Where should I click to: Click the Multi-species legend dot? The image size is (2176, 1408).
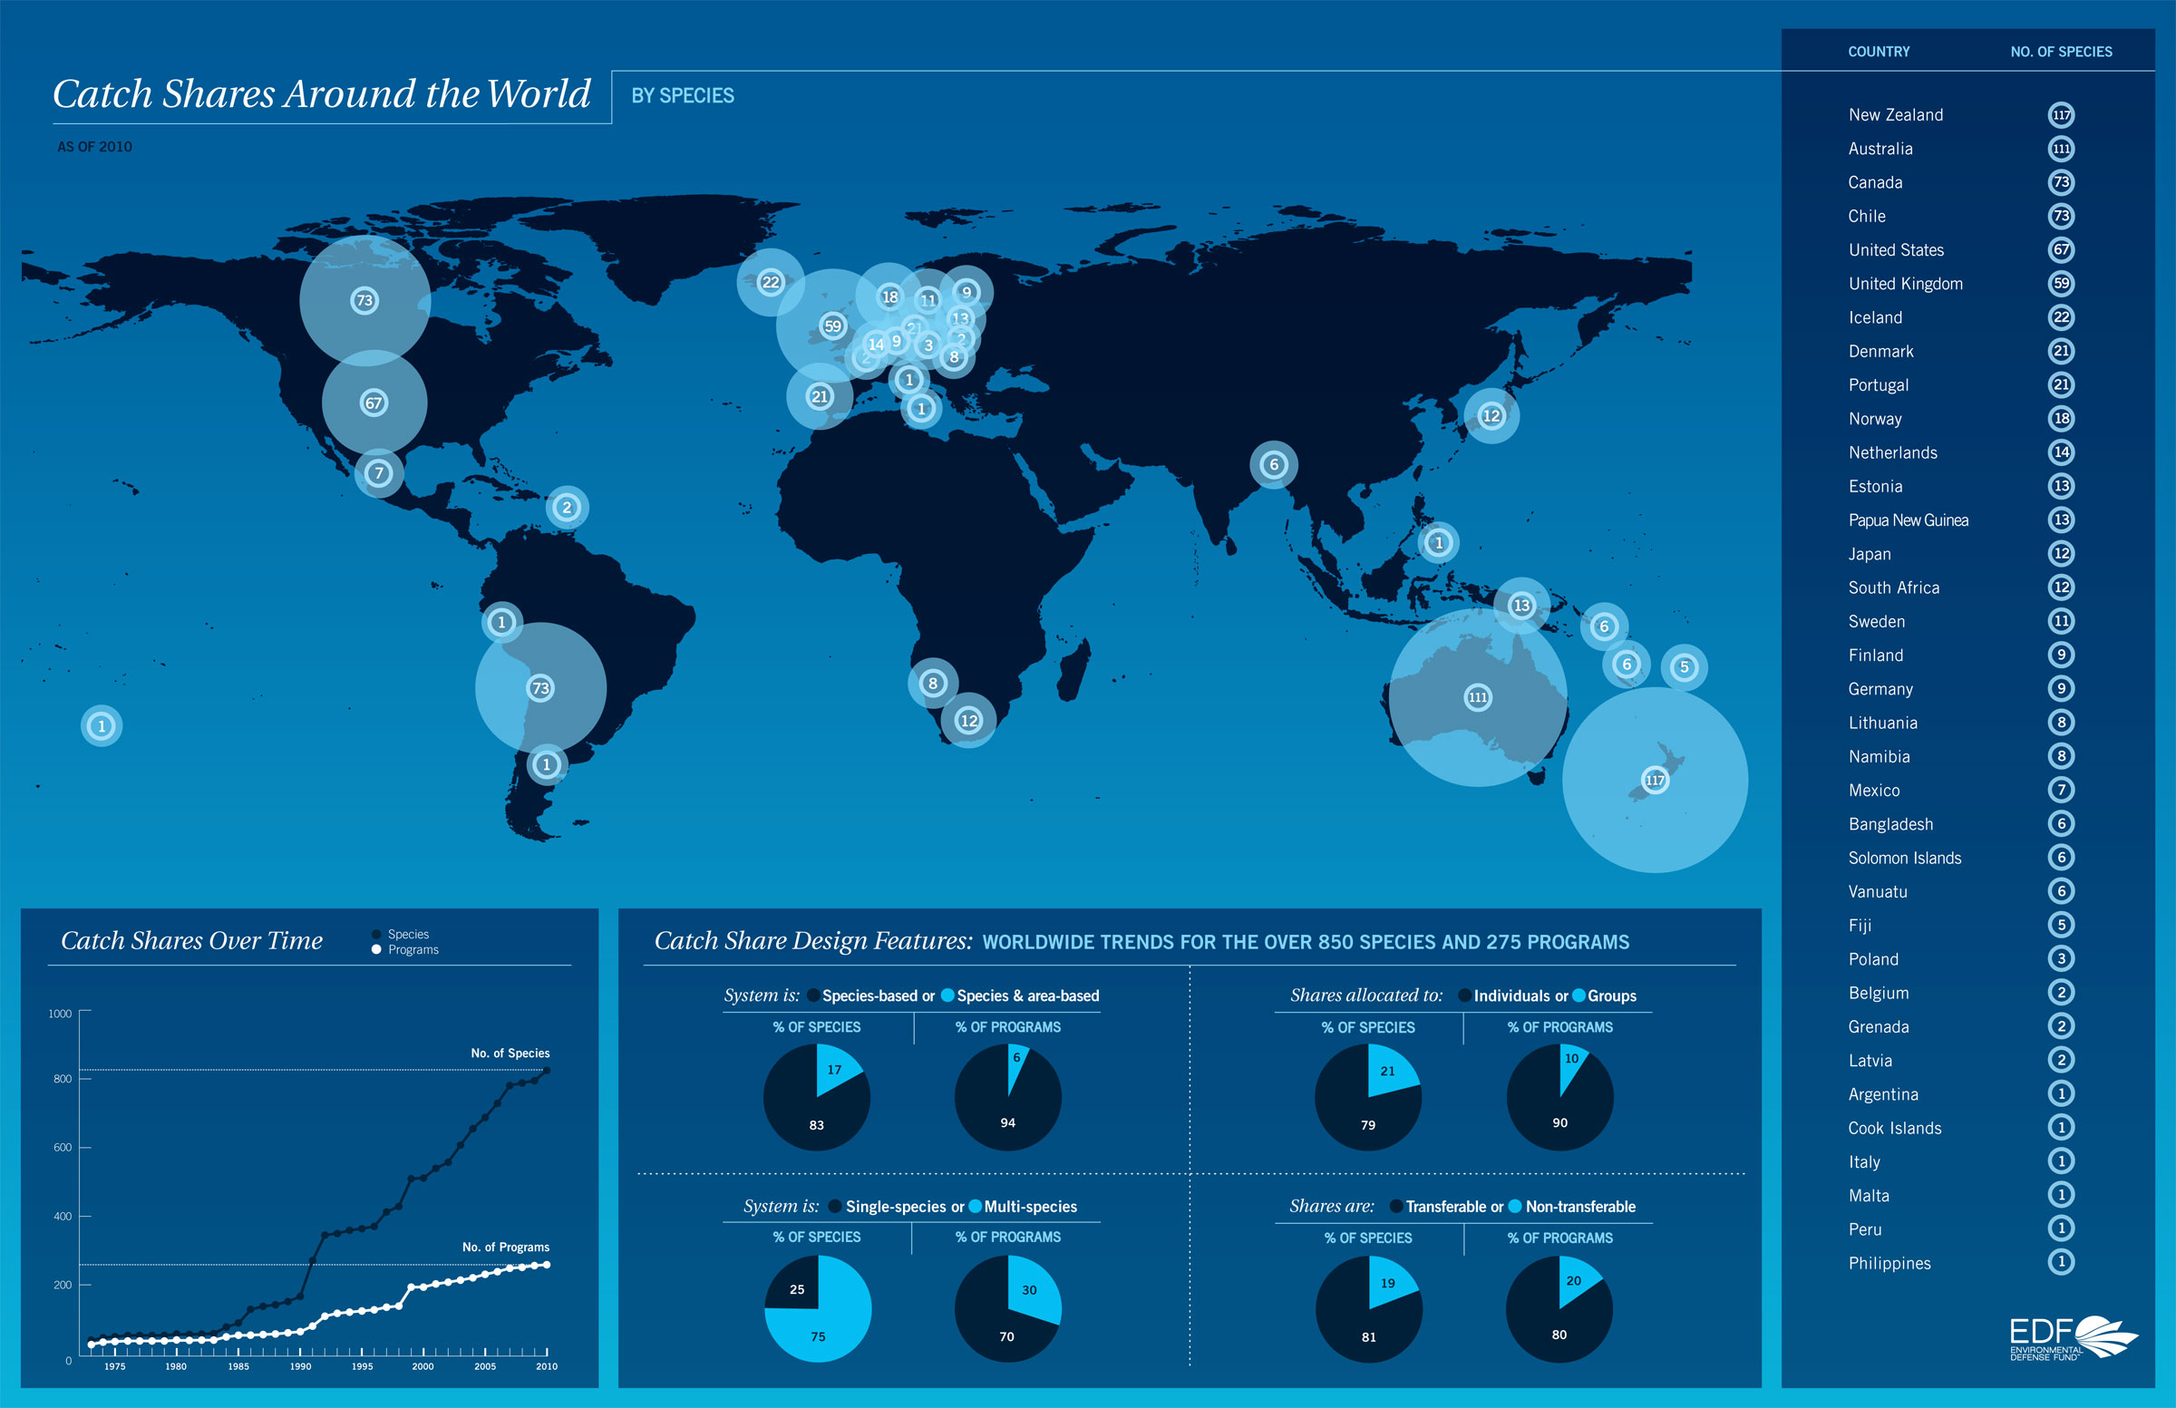(x=975, y=1206)
